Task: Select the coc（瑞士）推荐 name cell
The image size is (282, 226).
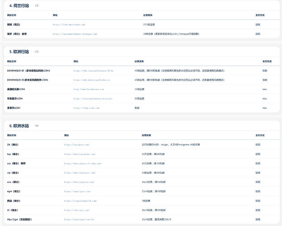Action: click(x=16, y=163)
